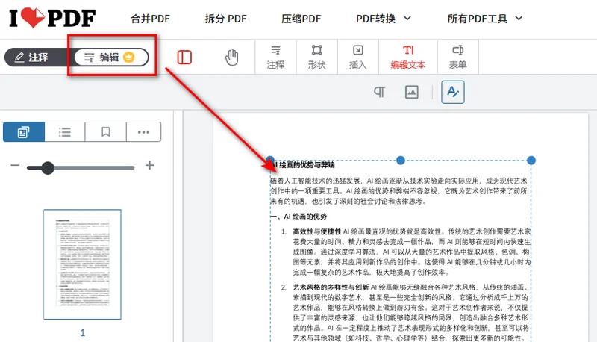The image size is (597, 342).
Task: Switch to 编辑 edit mode
Action: 111,57
